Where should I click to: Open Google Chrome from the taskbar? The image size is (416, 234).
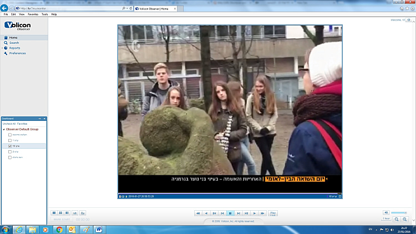coord(59,229)
